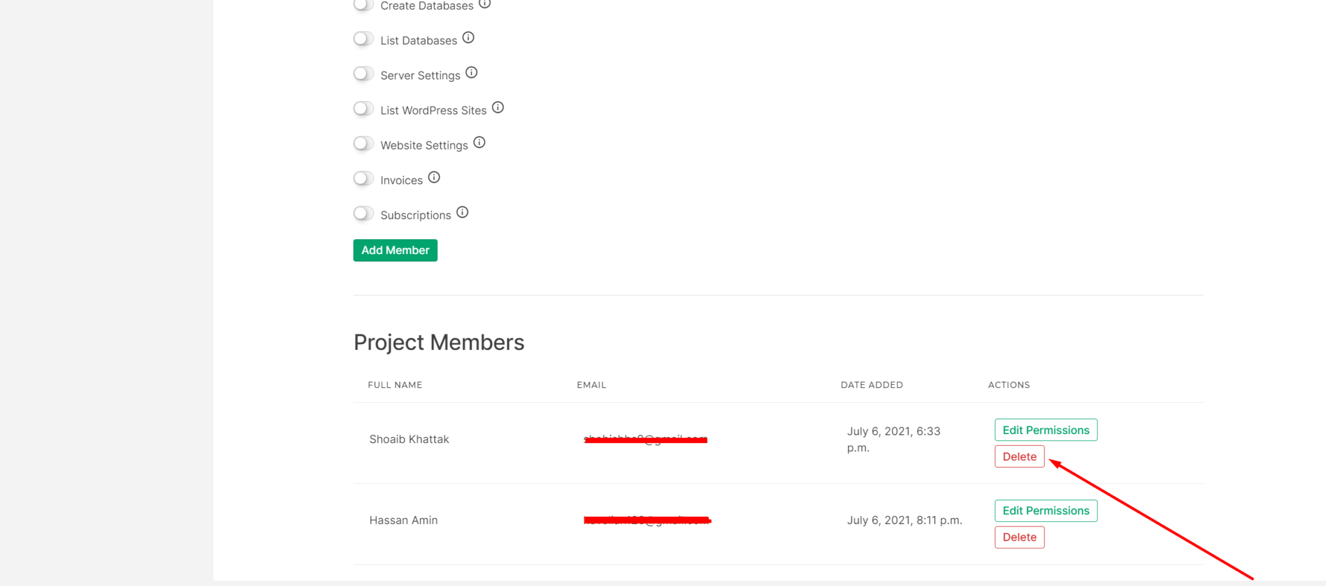
Task: Delete Shoaib Khattak from project members
Action: (x=1019, y=456)
